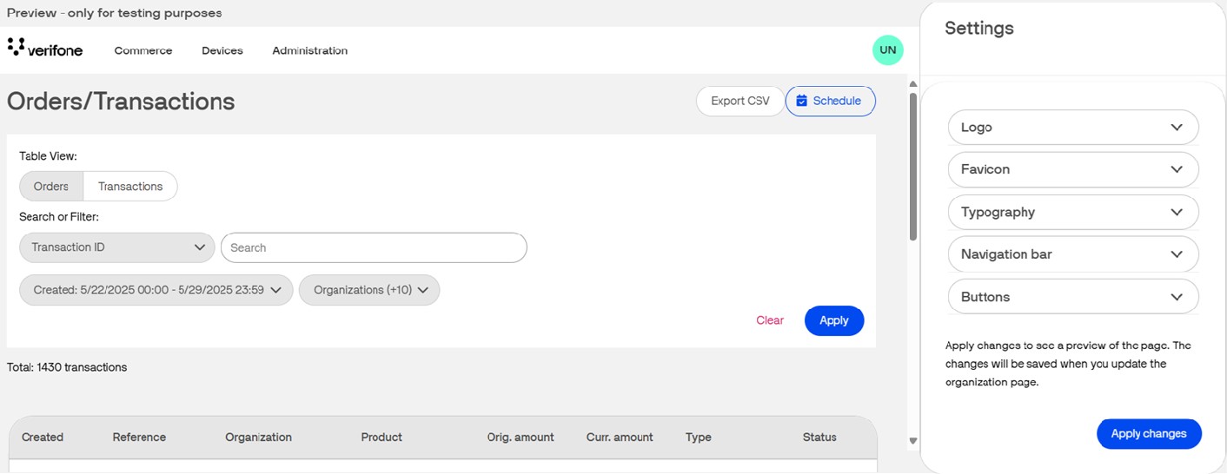This screenshot has height=474, width=1227.
Task: Click the Export CSV button
Action: pyautogui.click(x=740, y=101)
